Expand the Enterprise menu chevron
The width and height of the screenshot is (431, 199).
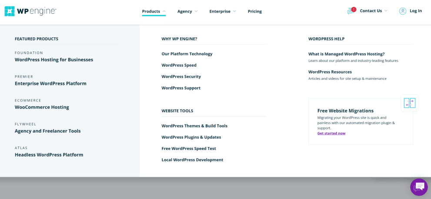tap(234, 11)
